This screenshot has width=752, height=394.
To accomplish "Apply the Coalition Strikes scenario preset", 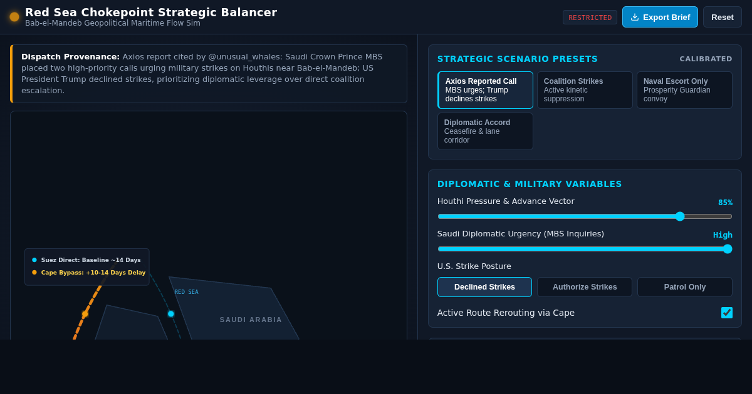I will pos(585,90).
